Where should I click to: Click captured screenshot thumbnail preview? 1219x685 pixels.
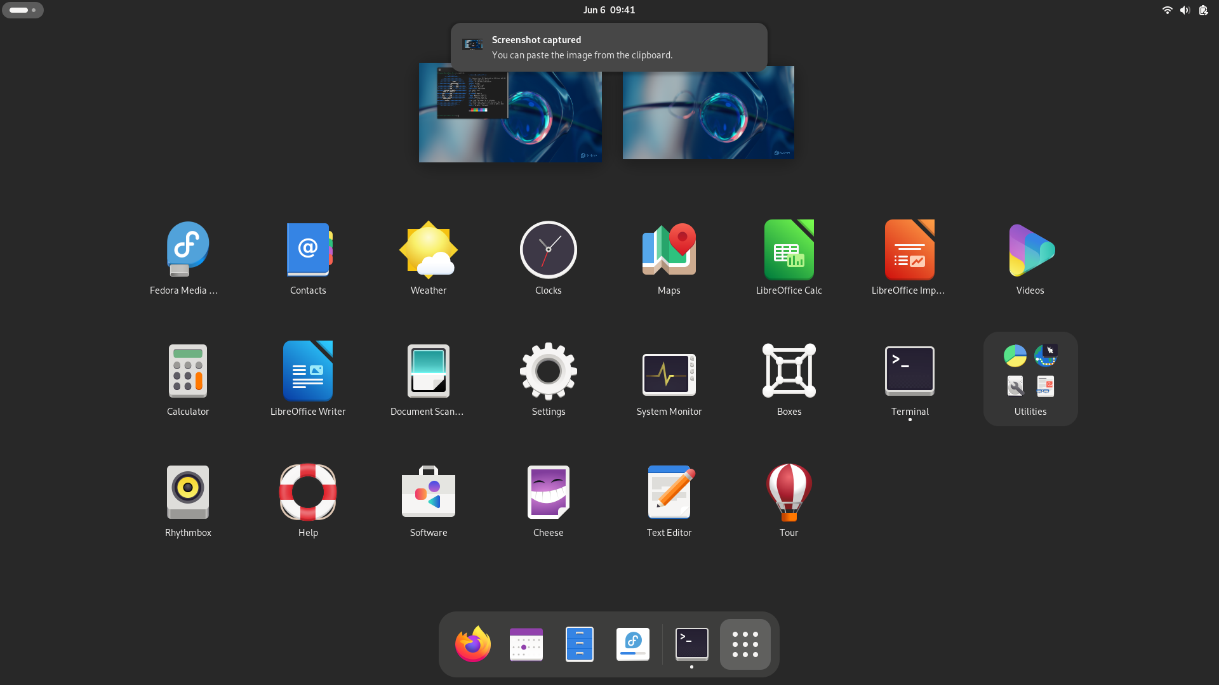472,46
